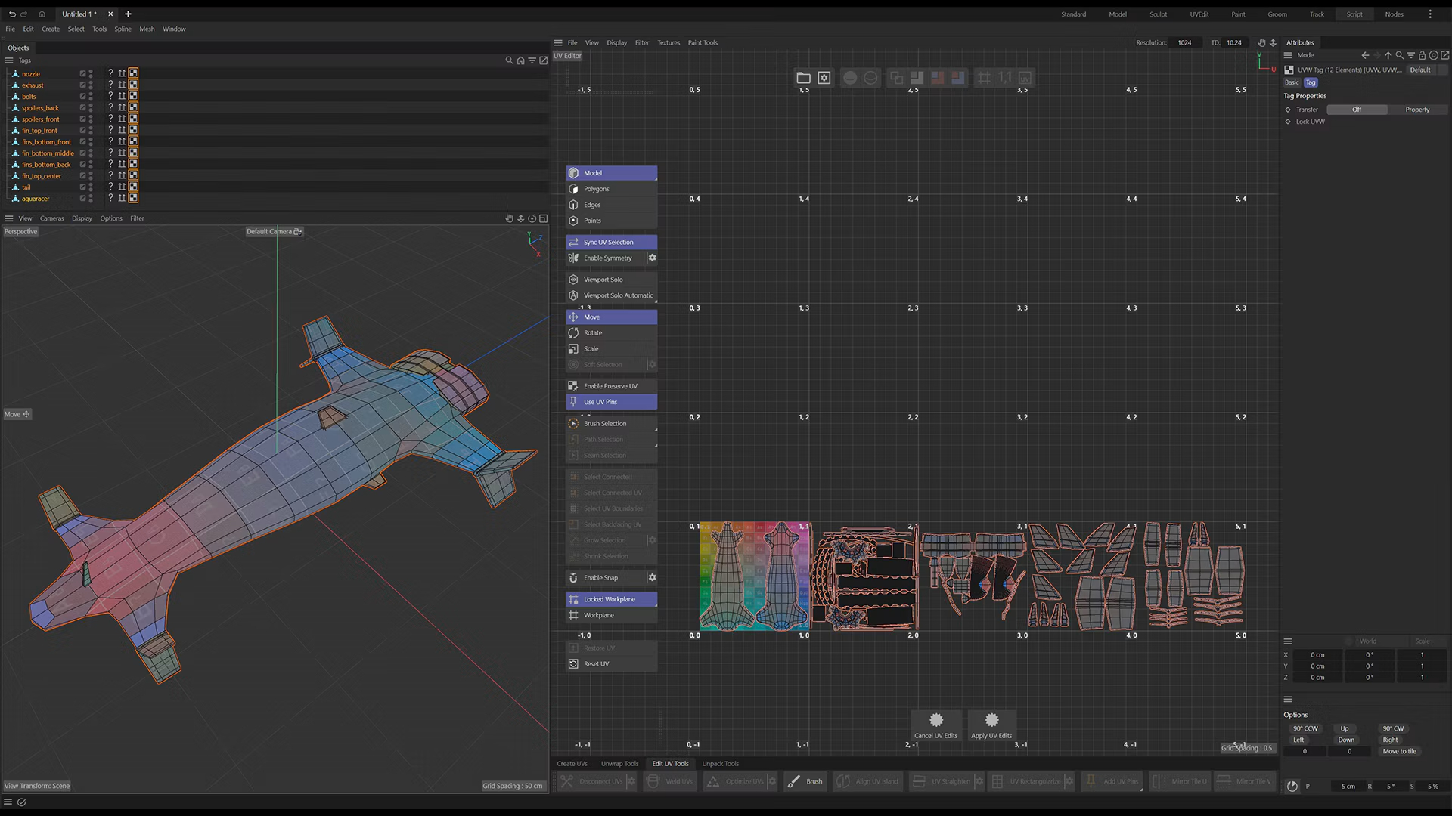Select the Rotate tool
1452x816 pixels.
(x=611, y=333)
